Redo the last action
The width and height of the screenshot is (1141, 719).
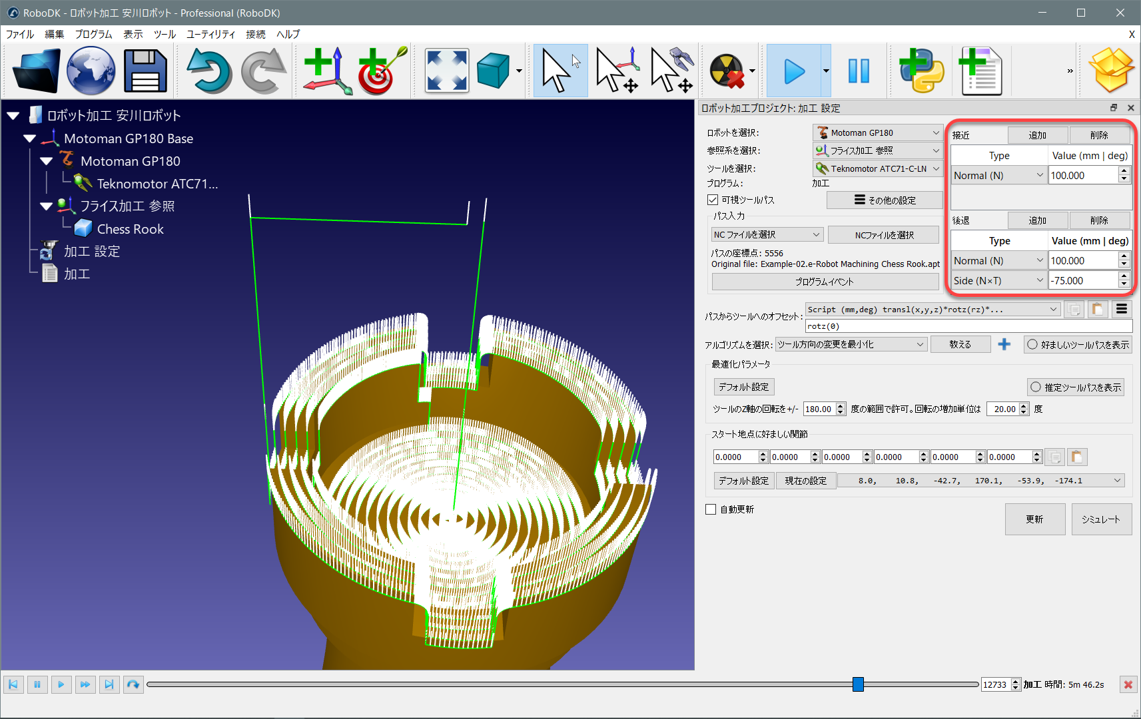pyautogui.click(x=264, y=71)
